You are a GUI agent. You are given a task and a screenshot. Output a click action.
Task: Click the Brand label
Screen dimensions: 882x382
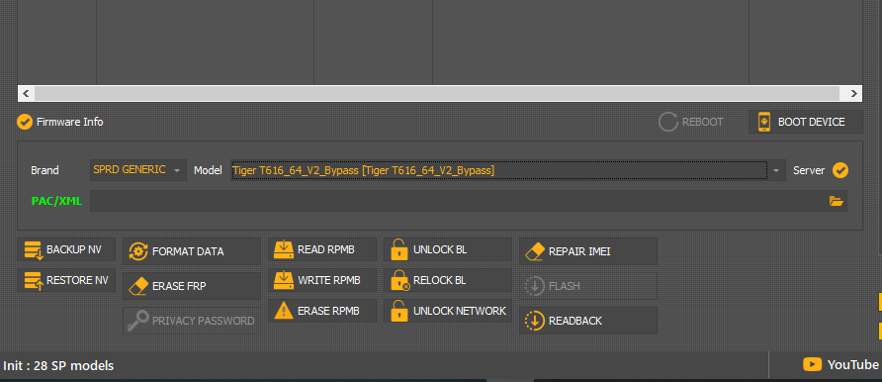pyautogui.click(x=44, y=170)
